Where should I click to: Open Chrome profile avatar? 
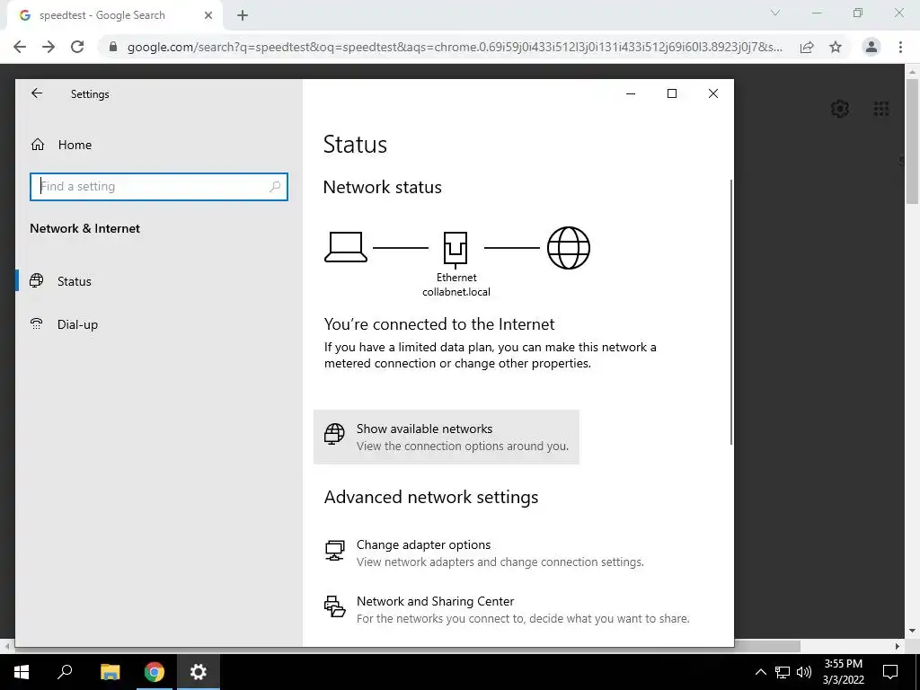click(871, 47)
